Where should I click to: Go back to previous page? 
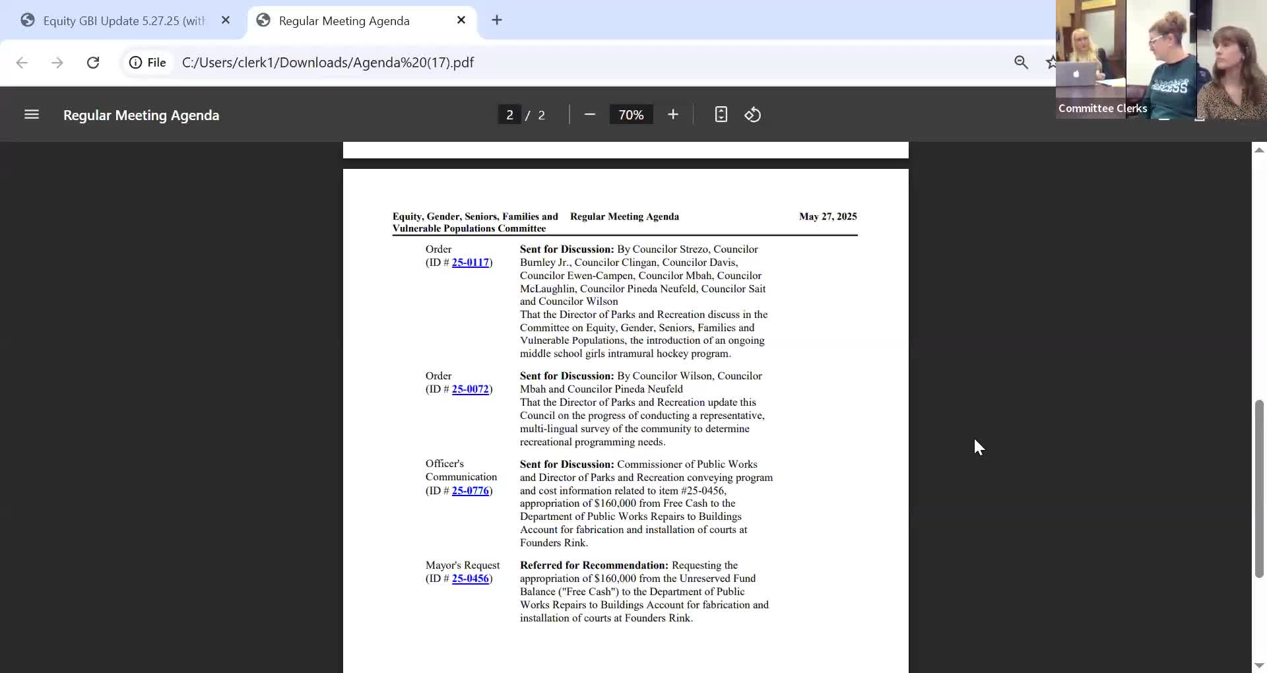coord(22,63)
